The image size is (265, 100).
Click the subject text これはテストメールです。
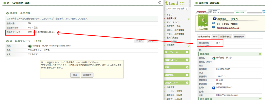click(39, 50)
